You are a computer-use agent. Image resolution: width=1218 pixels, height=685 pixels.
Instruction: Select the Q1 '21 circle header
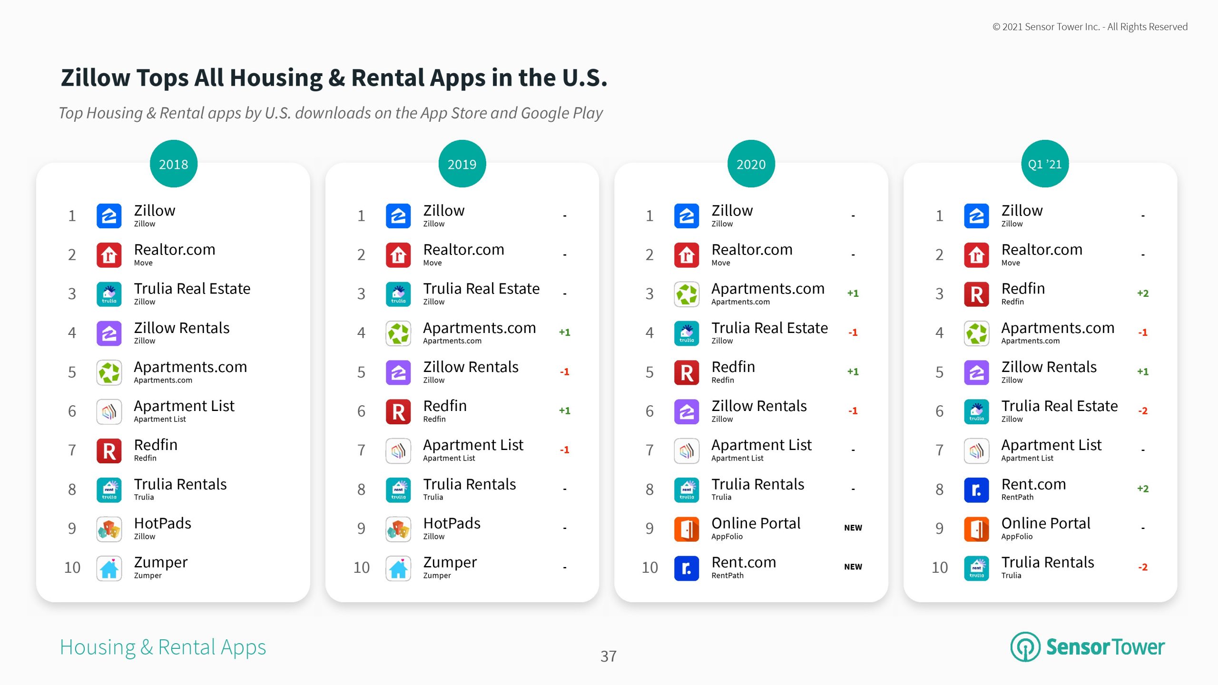tap(1045, 164)
